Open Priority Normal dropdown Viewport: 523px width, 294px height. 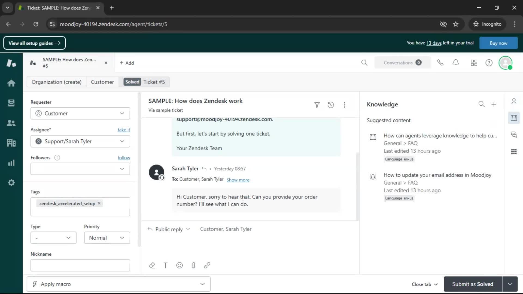pyautogui.click(x=107, y=238)
